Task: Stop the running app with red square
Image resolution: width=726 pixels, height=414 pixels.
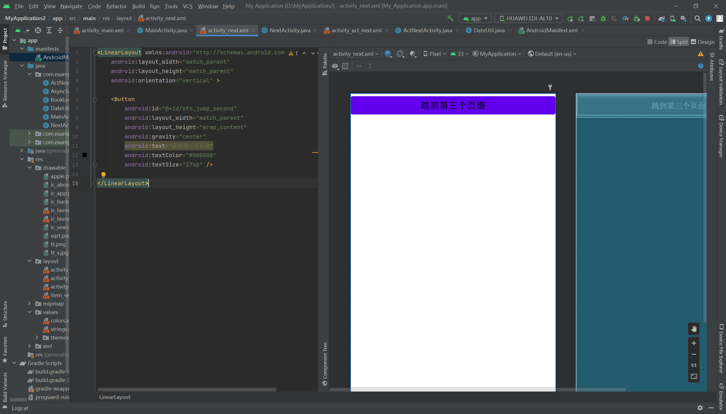Action: (647, 18)
